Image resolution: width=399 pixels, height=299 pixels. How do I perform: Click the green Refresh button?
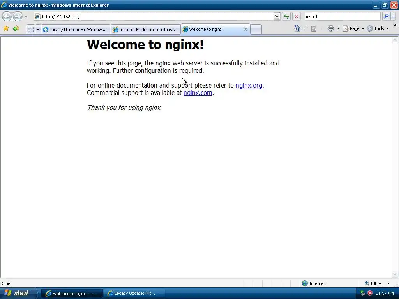286,16
